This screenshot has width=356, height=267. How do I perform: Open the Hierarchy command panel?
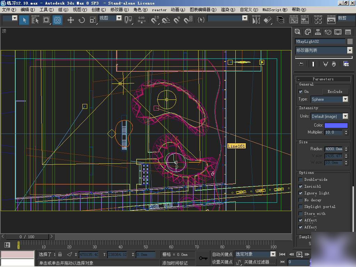click(318, 32)
